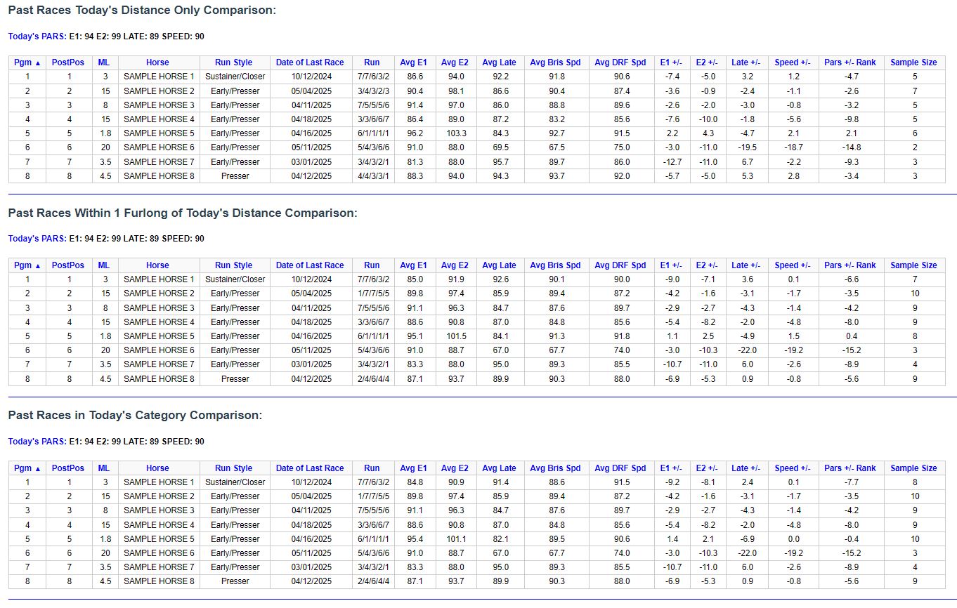
Task: Sort by Avg Bris Spd column header
Action: point(556,62)
